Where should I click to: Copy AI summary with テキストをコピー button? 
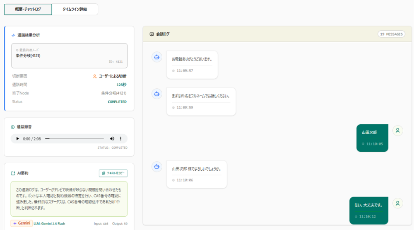[113, 173]
